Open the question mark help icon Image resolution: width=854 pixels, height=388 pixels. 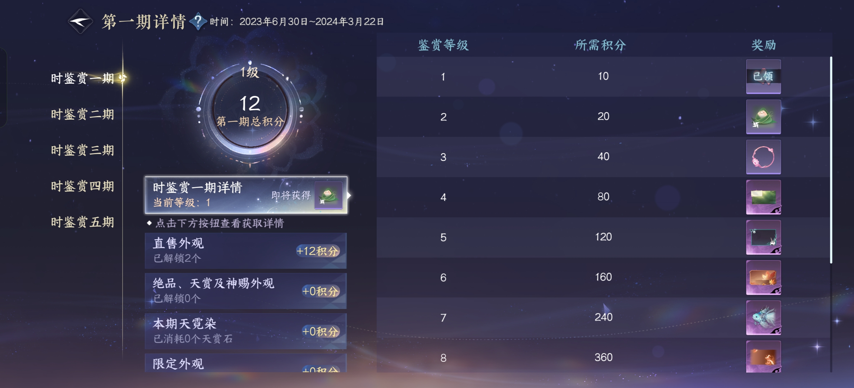tap(198, 21)
